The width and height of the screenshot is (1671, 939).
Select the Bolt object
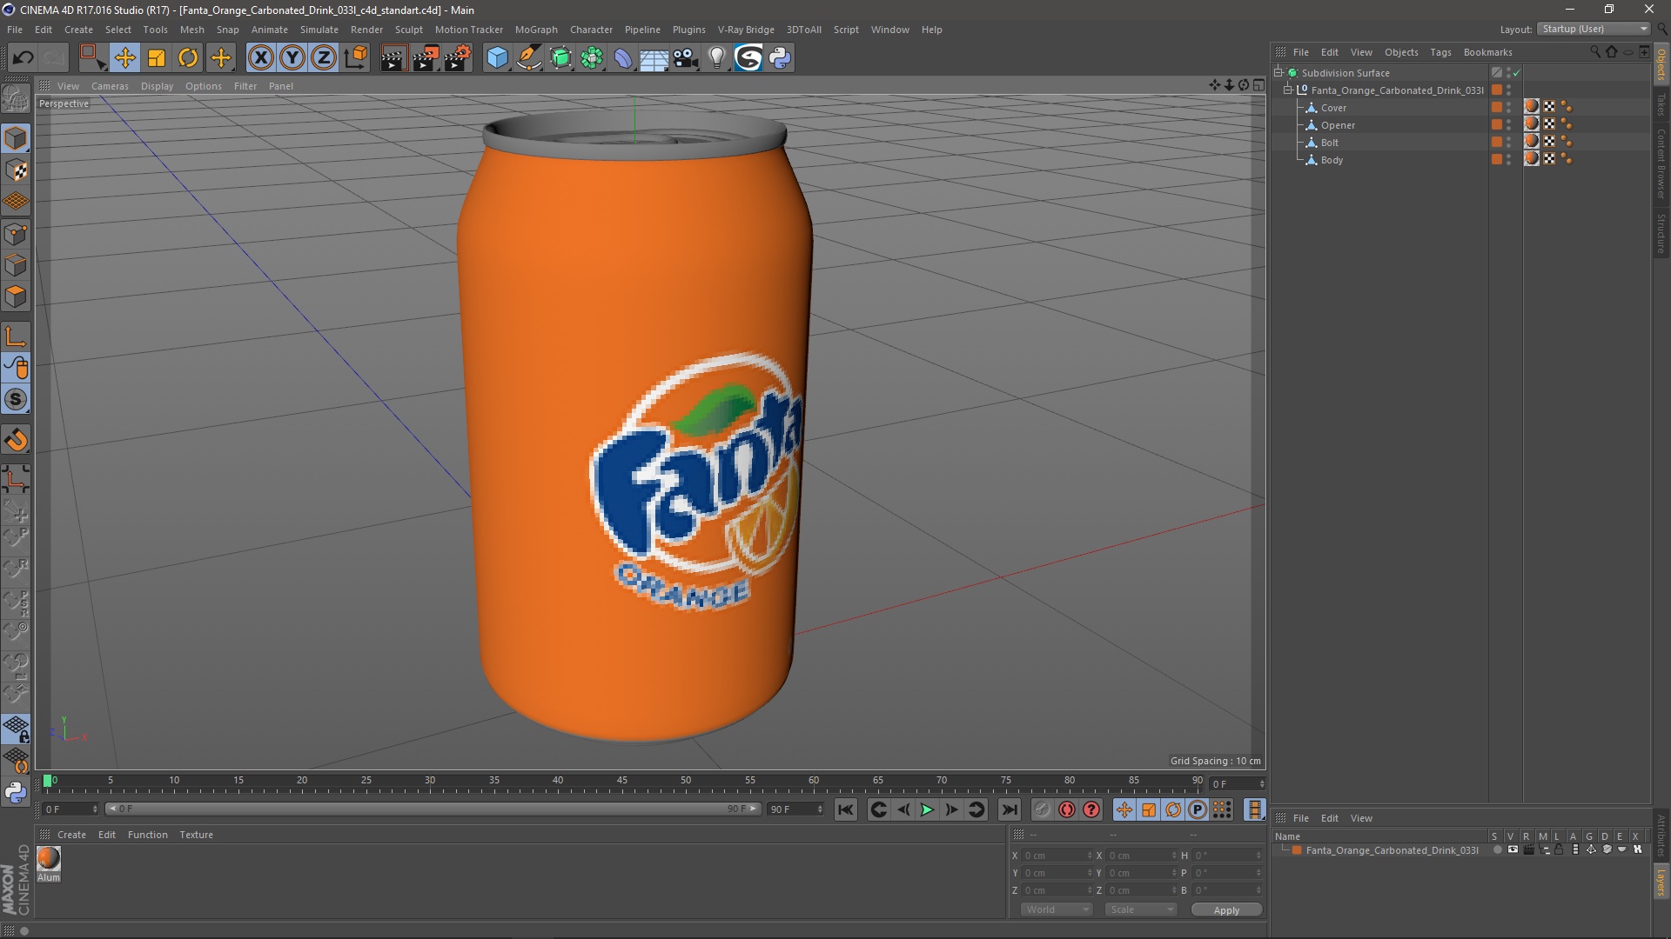1330,143
